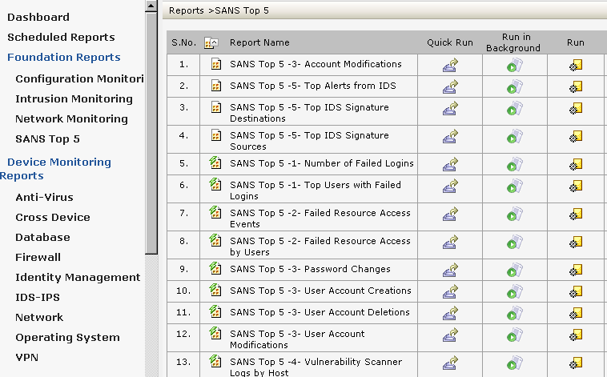Open Intrusion Monitoring reports
607x377 pixels.
(x=74, y=99)
